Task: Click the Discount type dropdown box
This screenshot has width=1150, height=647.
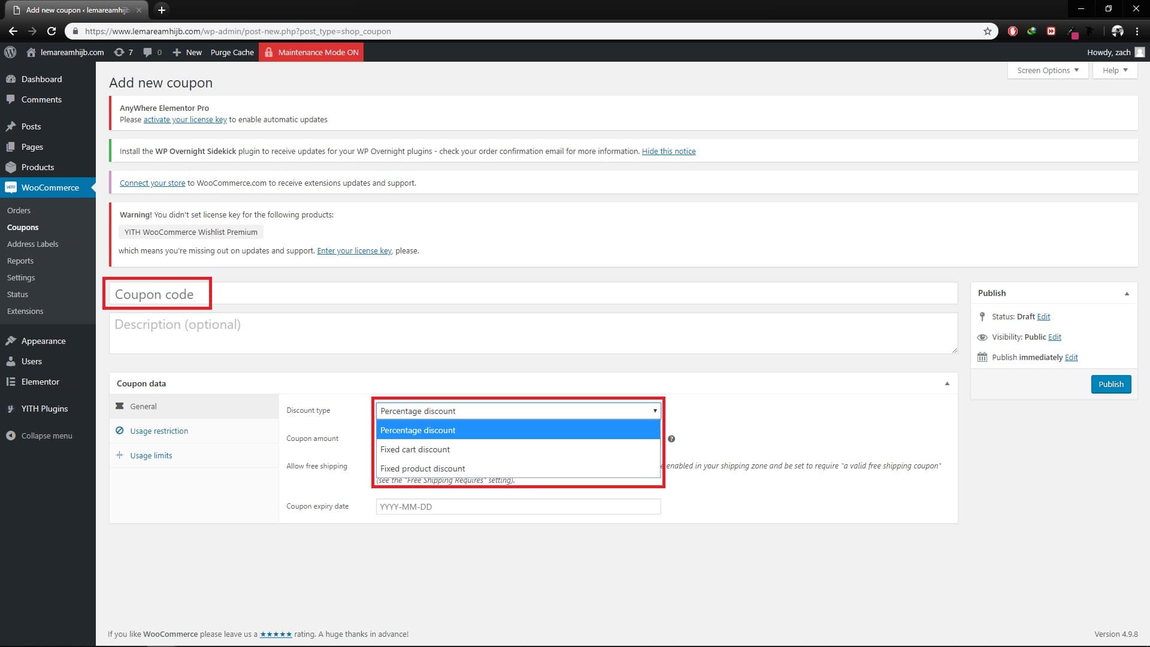Action: click(518, 411)
